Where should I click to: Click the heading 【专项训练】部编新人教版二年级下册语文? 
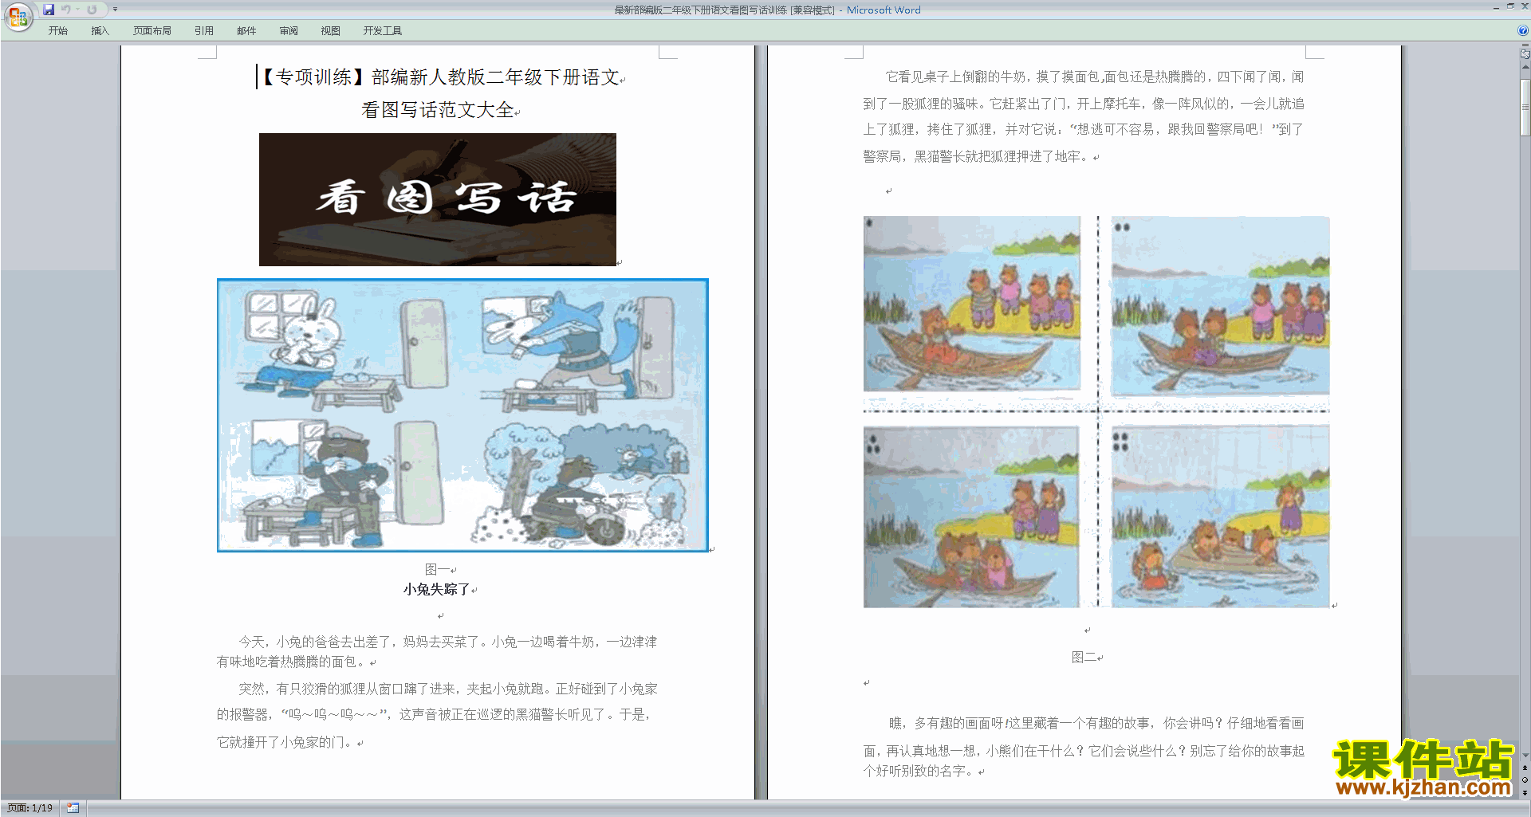440,77
